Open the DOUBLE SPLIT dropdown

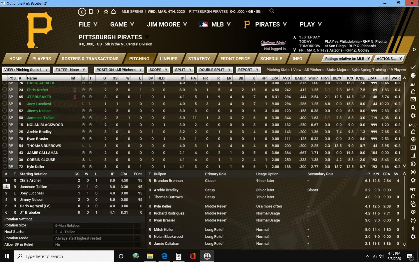(x=215, y=70)
